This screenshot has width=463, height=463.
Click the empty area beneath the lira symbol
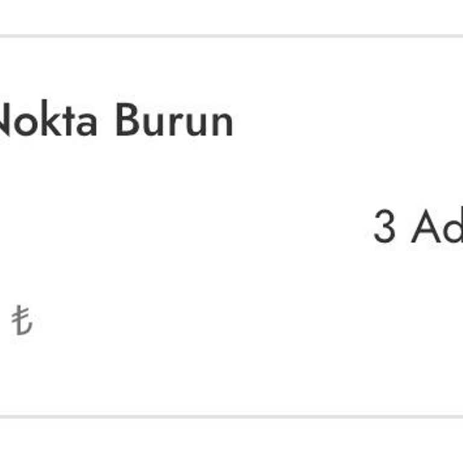[22, 374]
